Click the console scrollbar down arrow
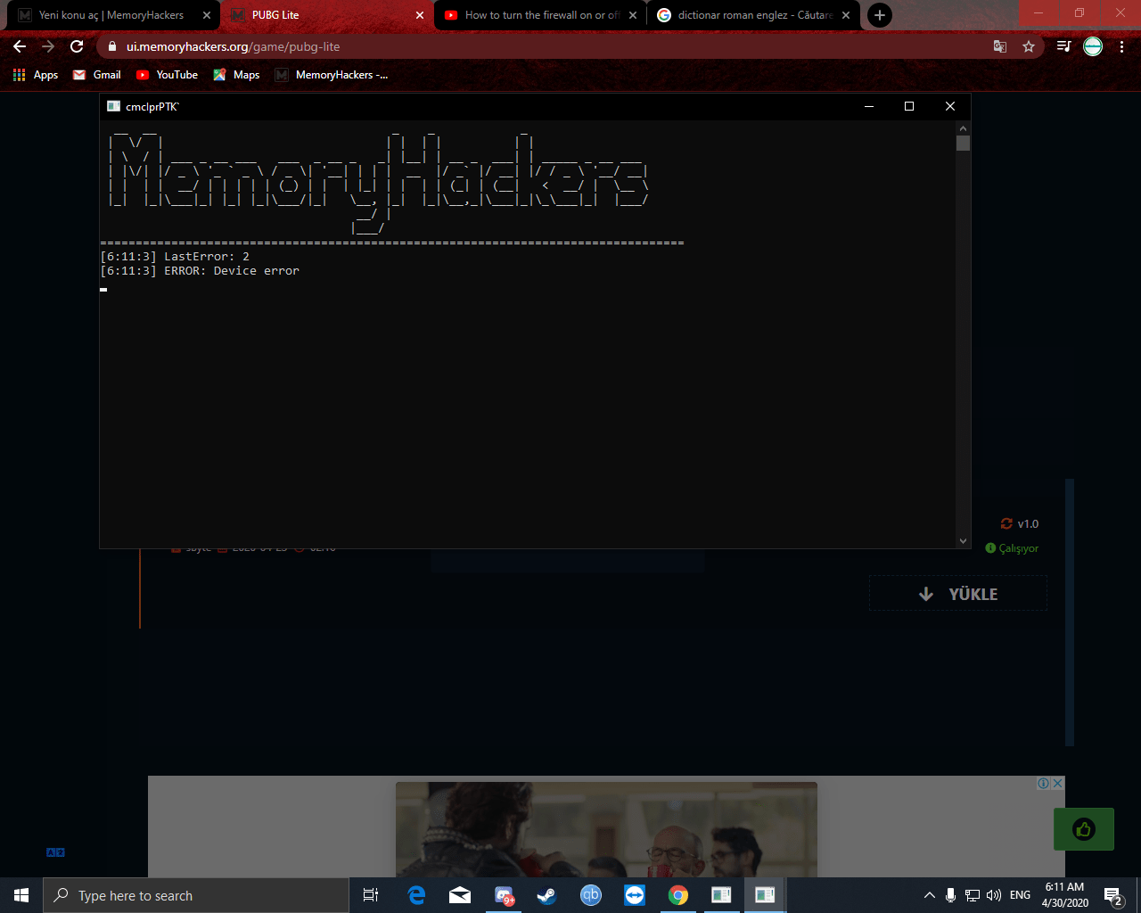 tap(963, 540)
